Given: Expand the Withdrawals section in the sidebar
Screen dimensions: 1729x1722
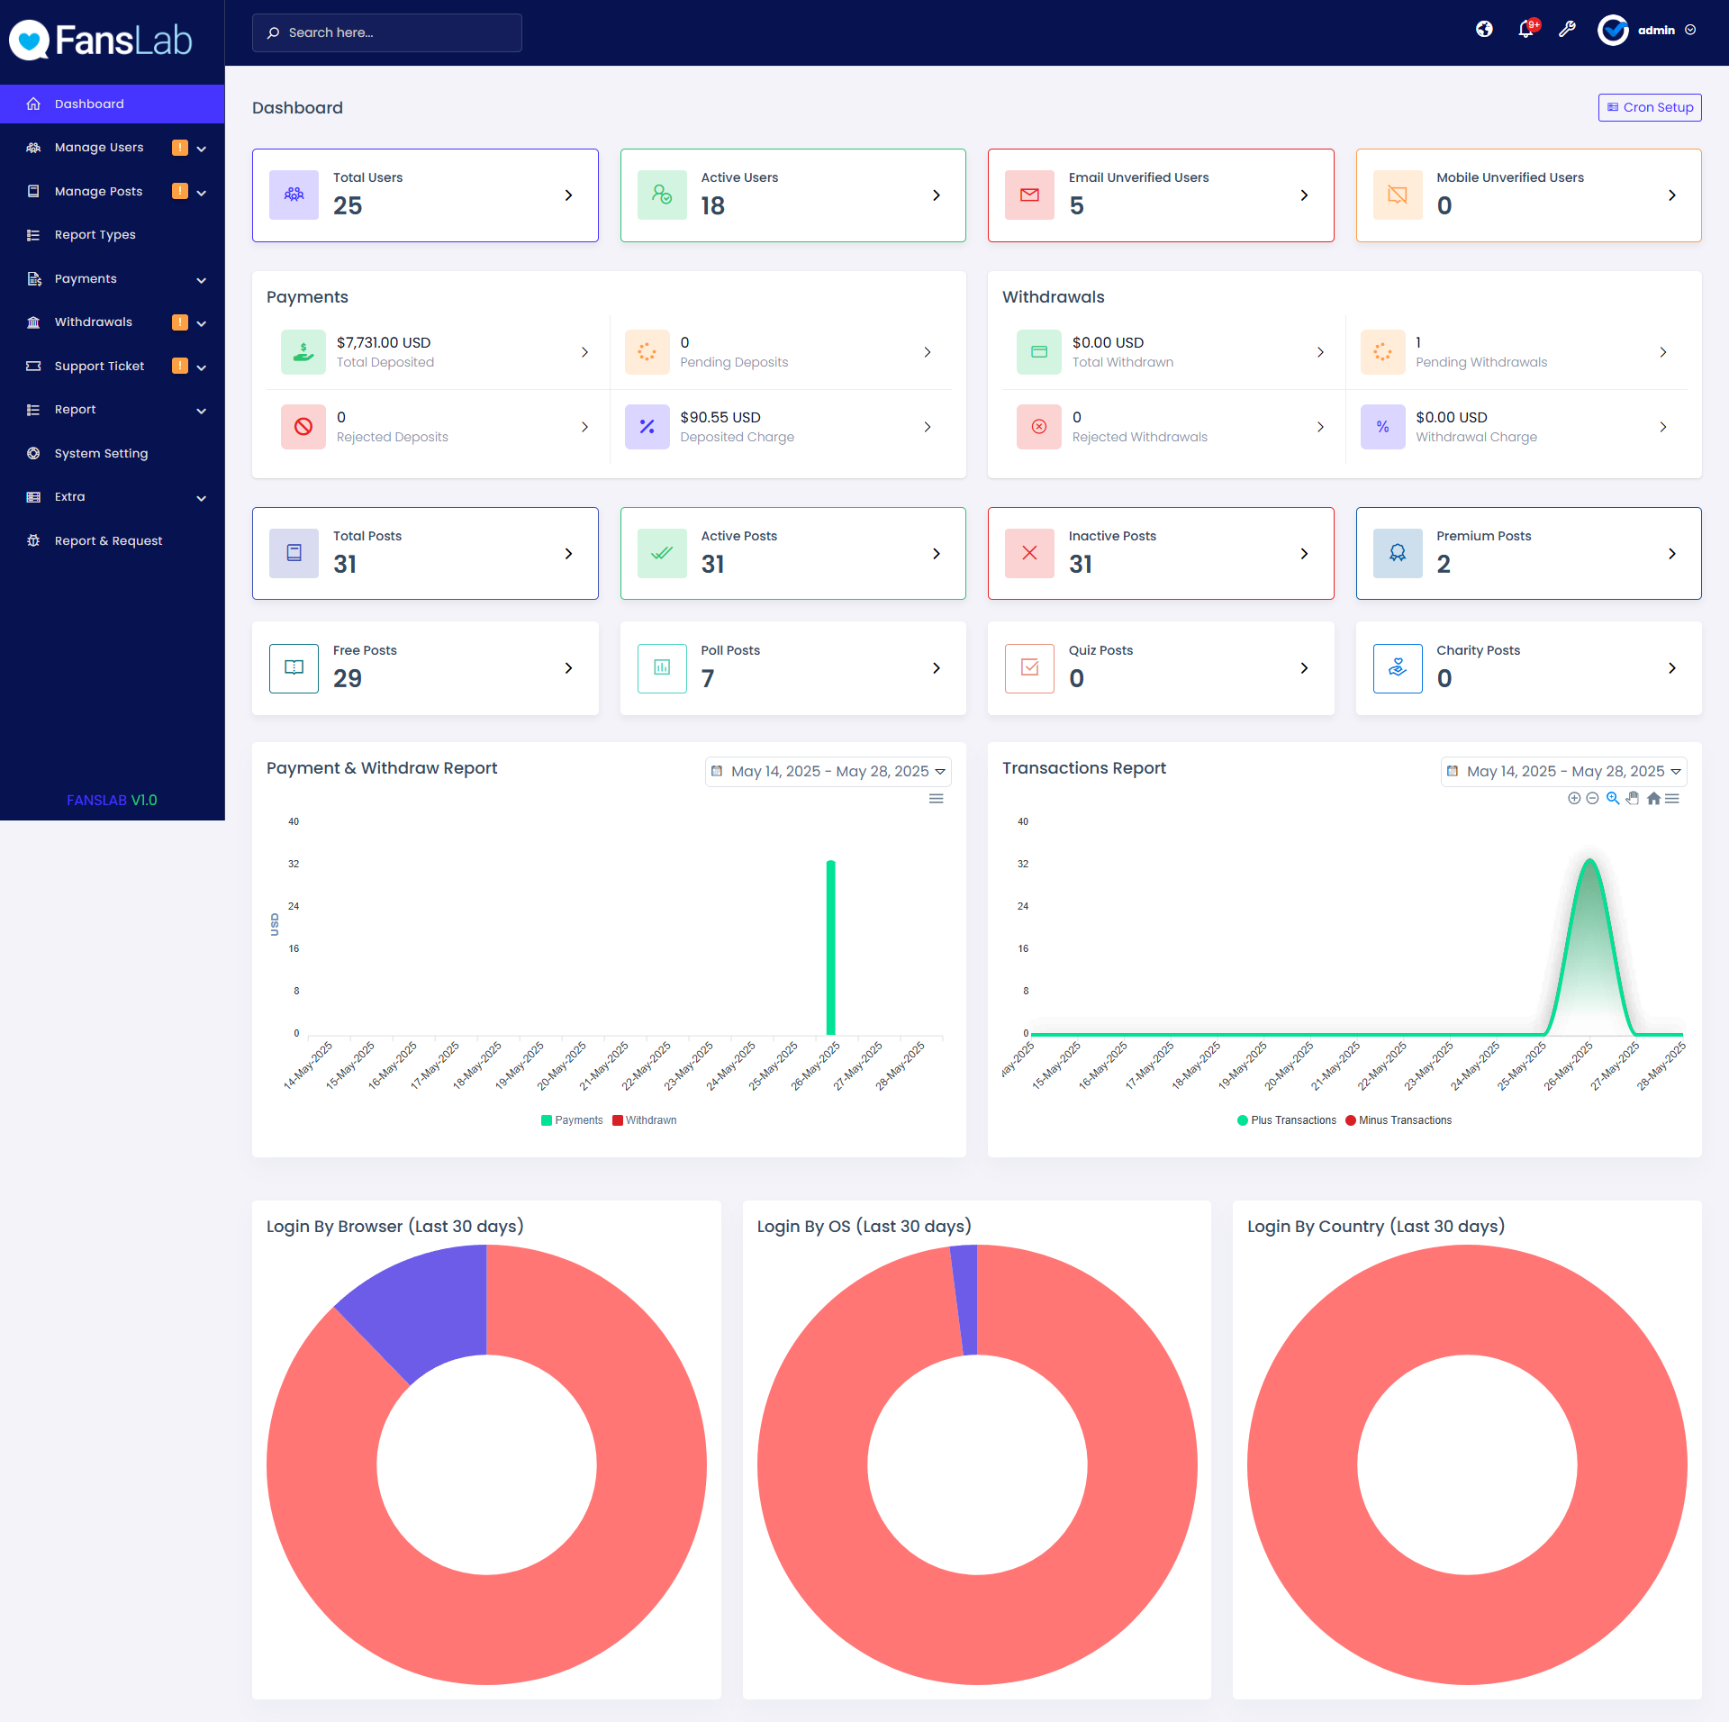Looking at the screenshot, I should click(93, 322).
